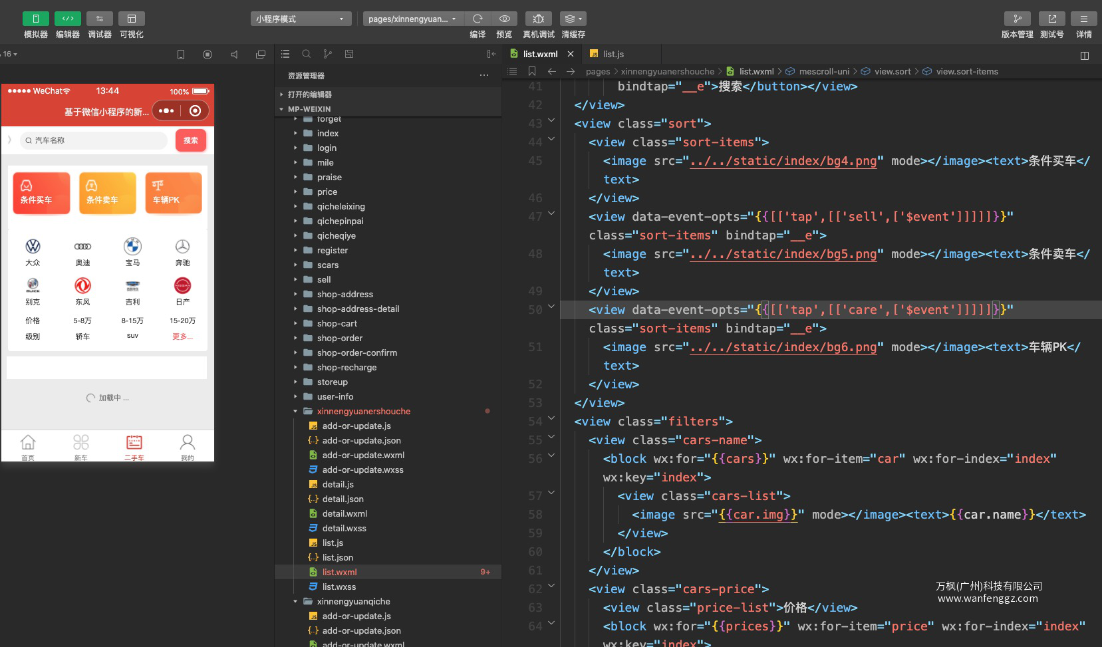Open the pages/xinnengyuan page path dropdown

(x=412, y=19)
